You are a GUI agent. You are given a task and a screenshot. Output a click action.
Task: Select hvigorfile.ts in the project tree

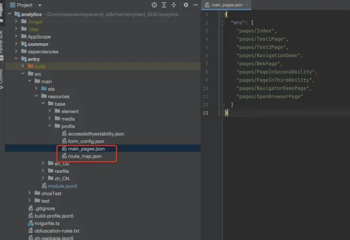(x=47, y=224)
